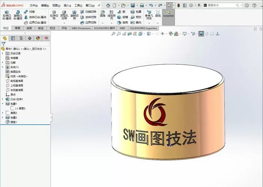Expand the 草图3 sketch node
263x187 pixels.
click(x=3, y=113)
